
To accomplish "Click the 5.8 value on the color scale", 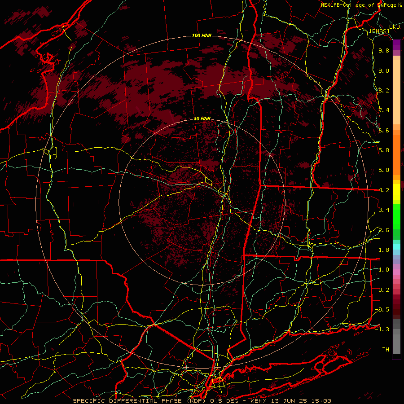I will point(384,150).
